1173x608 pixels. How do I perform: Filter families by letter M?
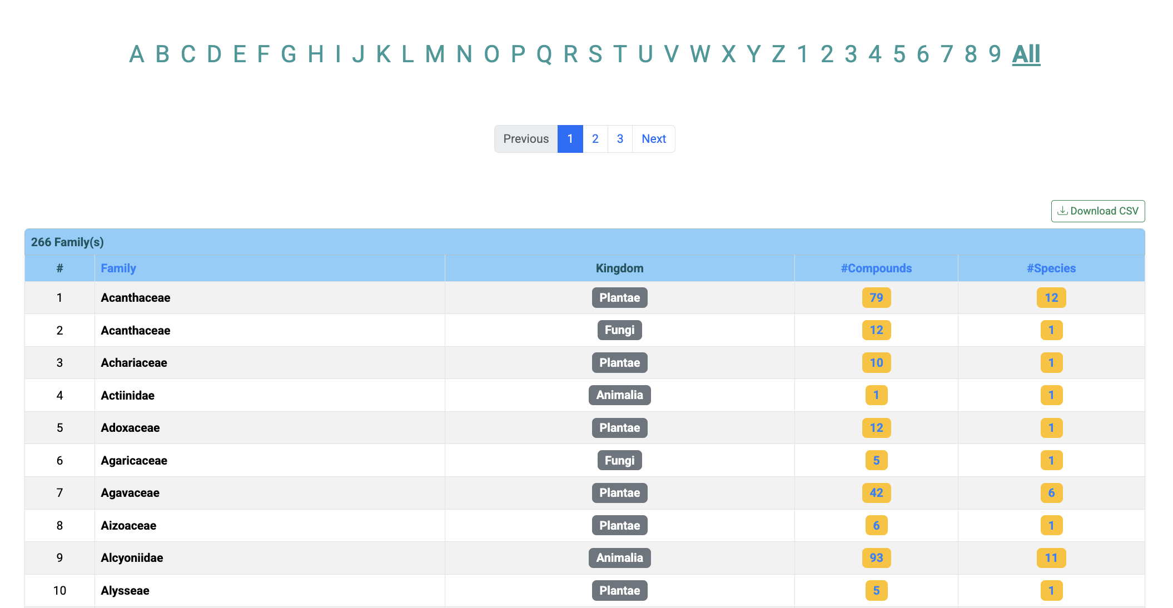click(x=435, y=54)
